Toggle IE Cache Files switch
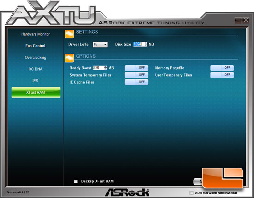Viewport: 254px width, 198px height. 136,82
